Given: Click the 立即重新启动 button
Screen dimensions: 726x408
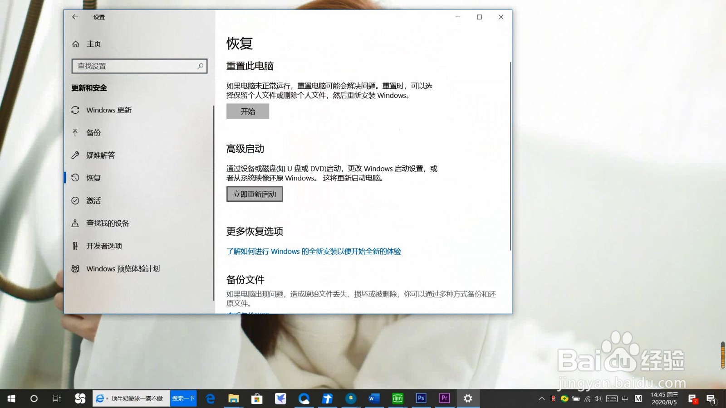Looking at the screenshot, I should (x=255, y=194).
